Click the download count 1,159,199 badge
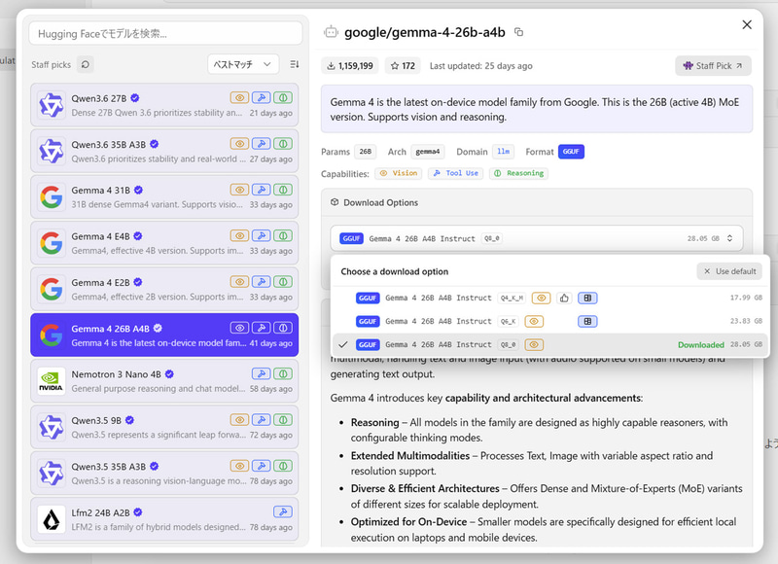 click(x=350, y=66)
